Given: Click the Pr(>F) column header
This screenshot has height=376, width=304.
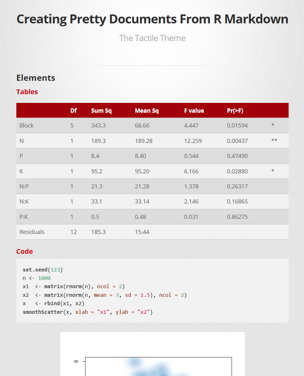Looking at the screenshot, I should (x=235, y=111).
